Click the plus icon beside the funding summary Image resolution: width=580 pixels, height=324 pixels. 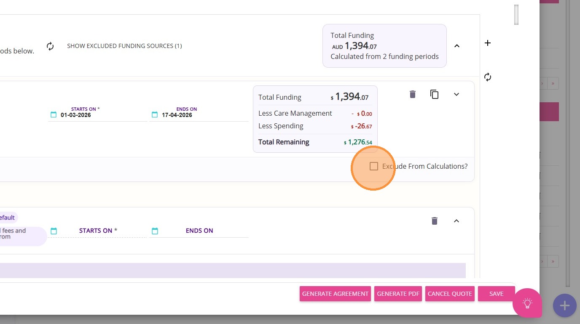tap(488, 43)
